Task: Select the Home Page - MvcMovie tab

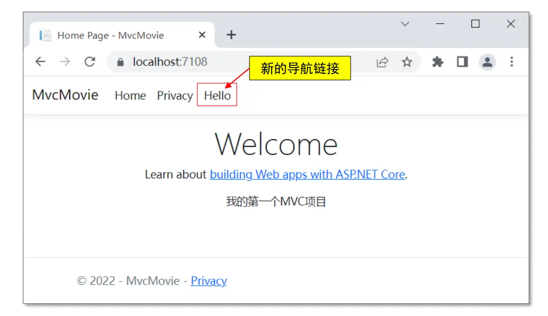Action: point(122,35)
